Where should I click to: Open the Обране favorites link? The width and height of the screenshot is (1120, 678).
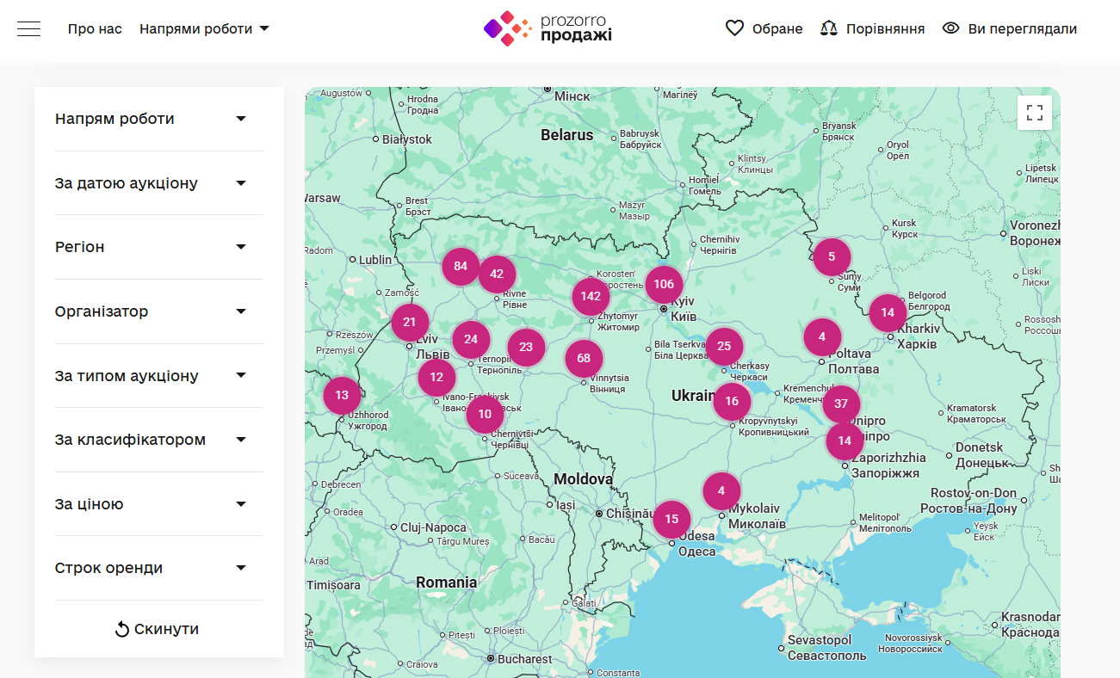[x=764, y=28]
